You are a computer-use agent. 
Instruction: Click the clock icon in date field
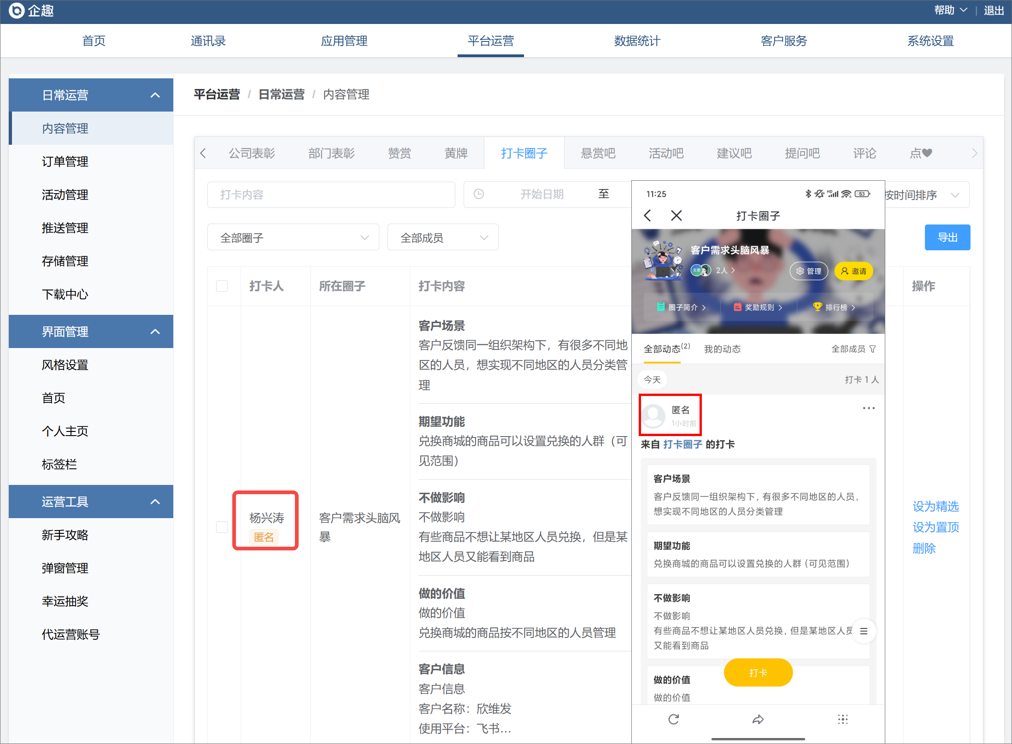pos(479,194)
